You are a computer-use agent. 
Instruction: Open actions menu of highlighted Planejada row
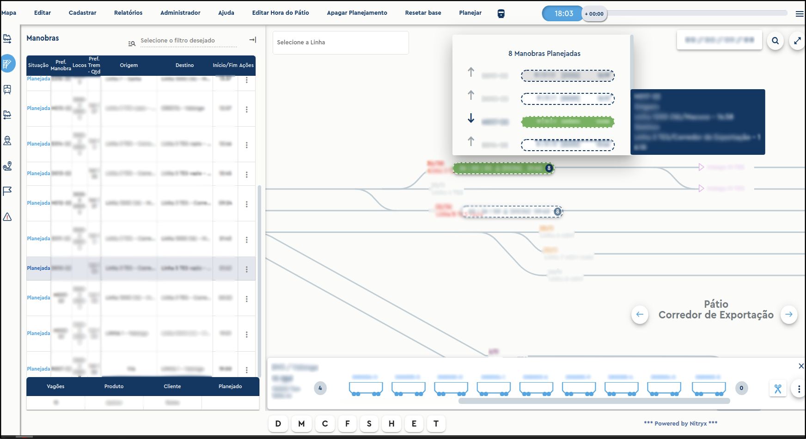point(246,269)
